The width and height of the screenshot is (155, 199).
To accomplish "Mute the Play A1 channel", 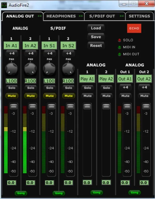I will 87,96.
